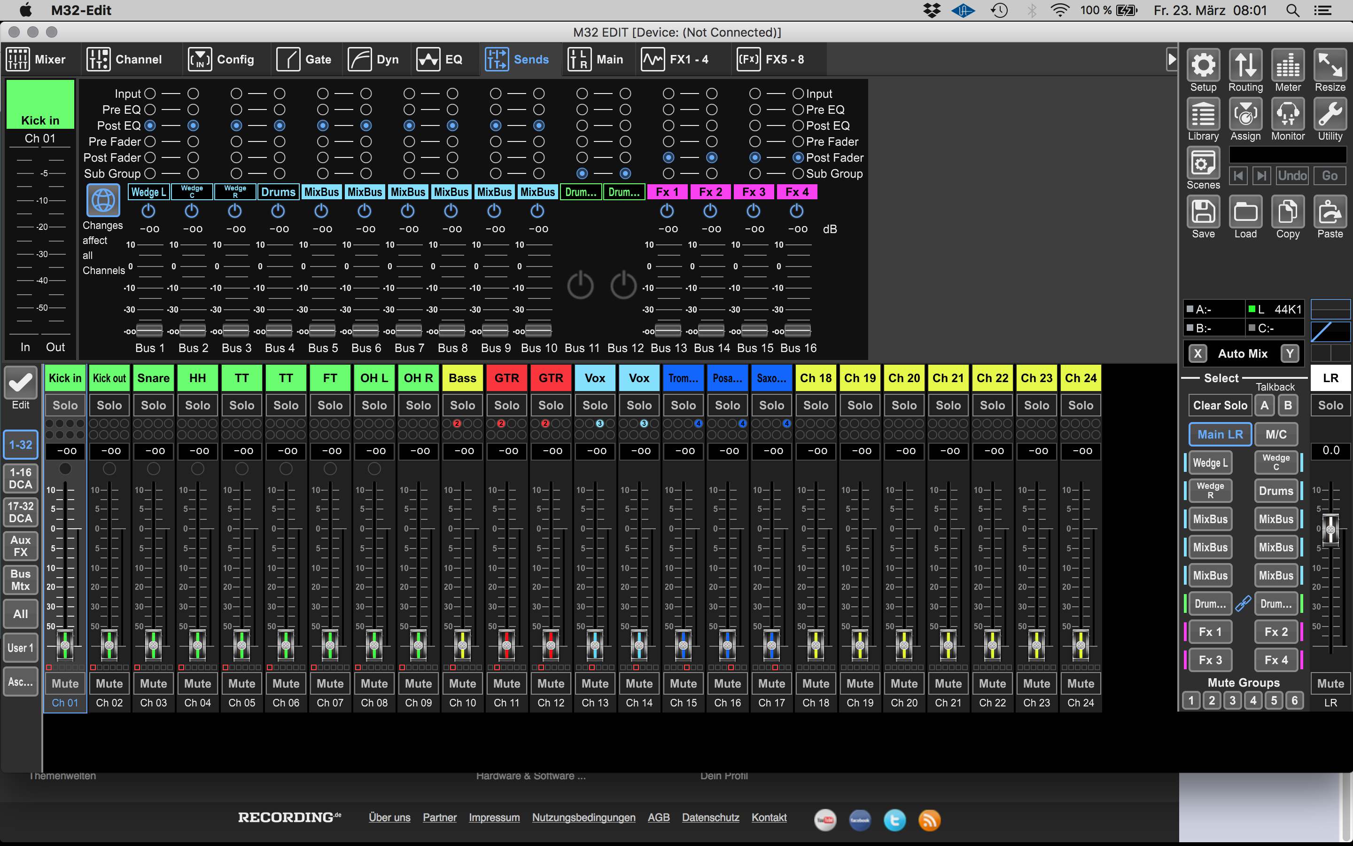
Task: Click the Resize window icon
Action: 1330,65
